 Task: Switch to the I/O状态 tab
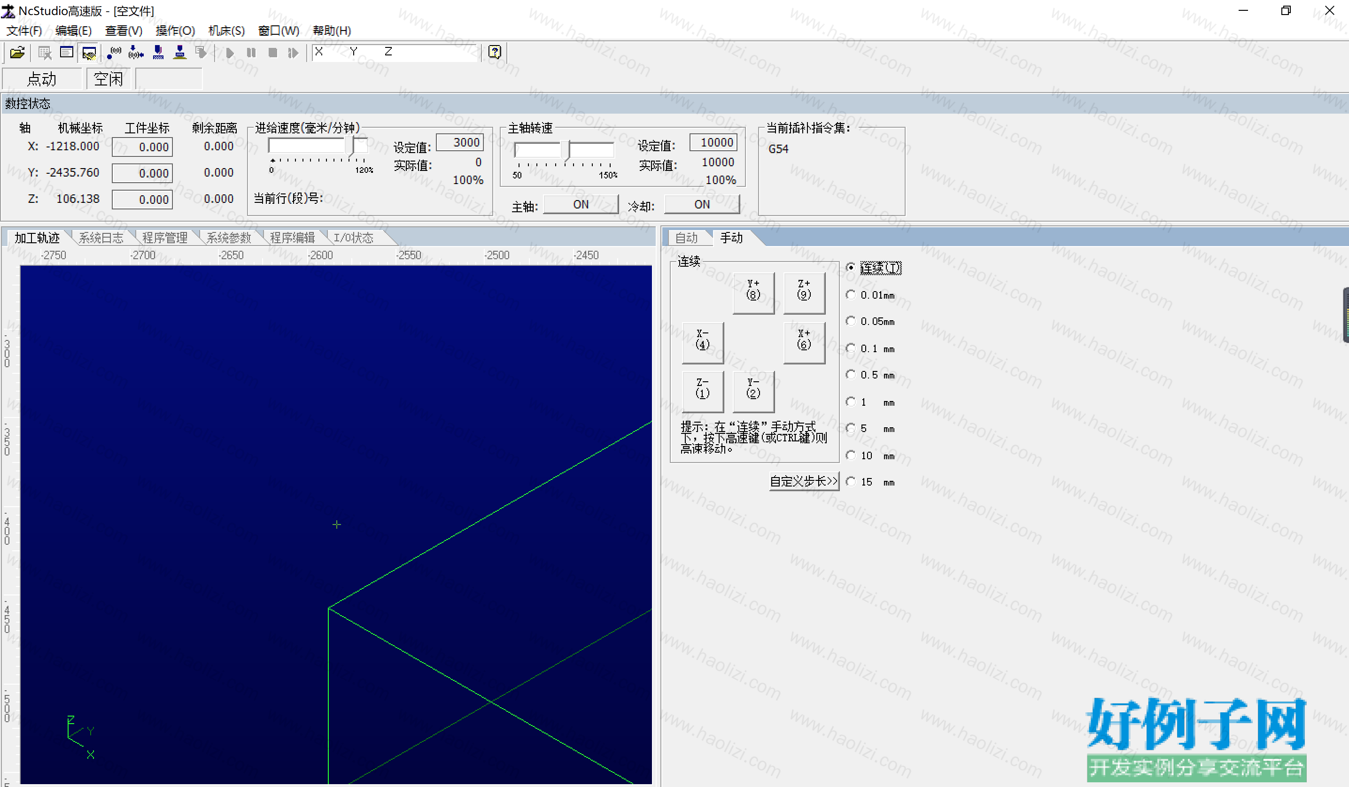click(353, 238)
